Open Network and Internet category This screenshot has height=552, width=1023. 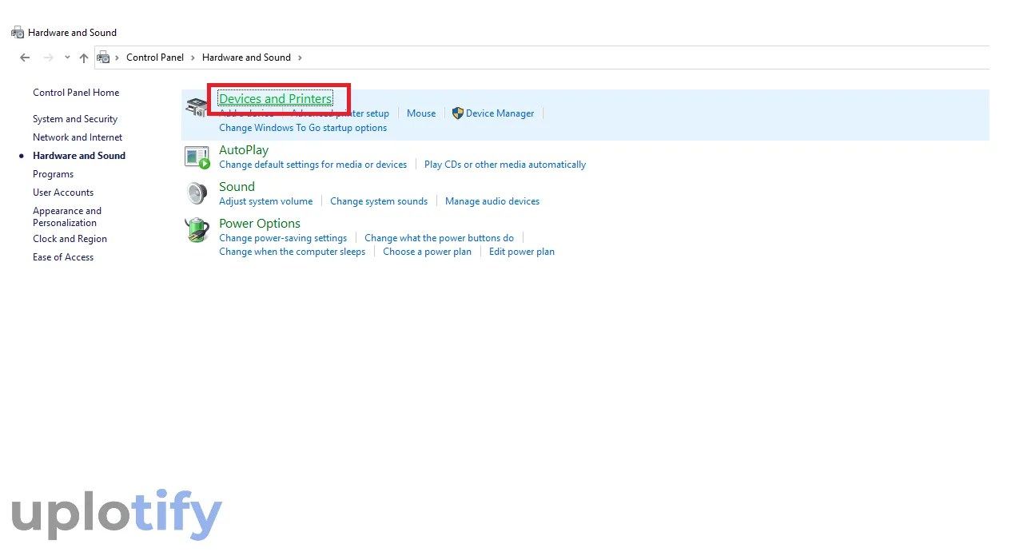pyautogui.click(x=78, y=137)
